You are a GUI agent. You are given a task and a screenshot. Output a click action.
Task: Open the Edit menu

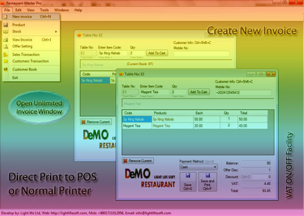pos(18,10)
